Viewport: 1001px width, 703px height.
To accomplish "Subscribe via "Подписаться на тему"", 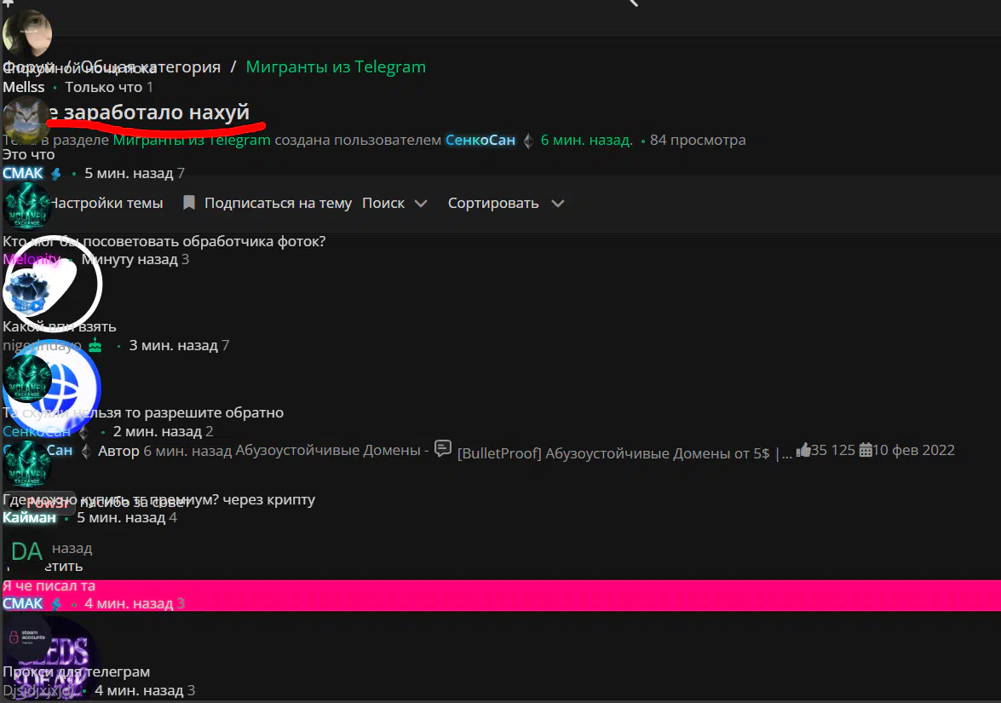I will [278, 203].
